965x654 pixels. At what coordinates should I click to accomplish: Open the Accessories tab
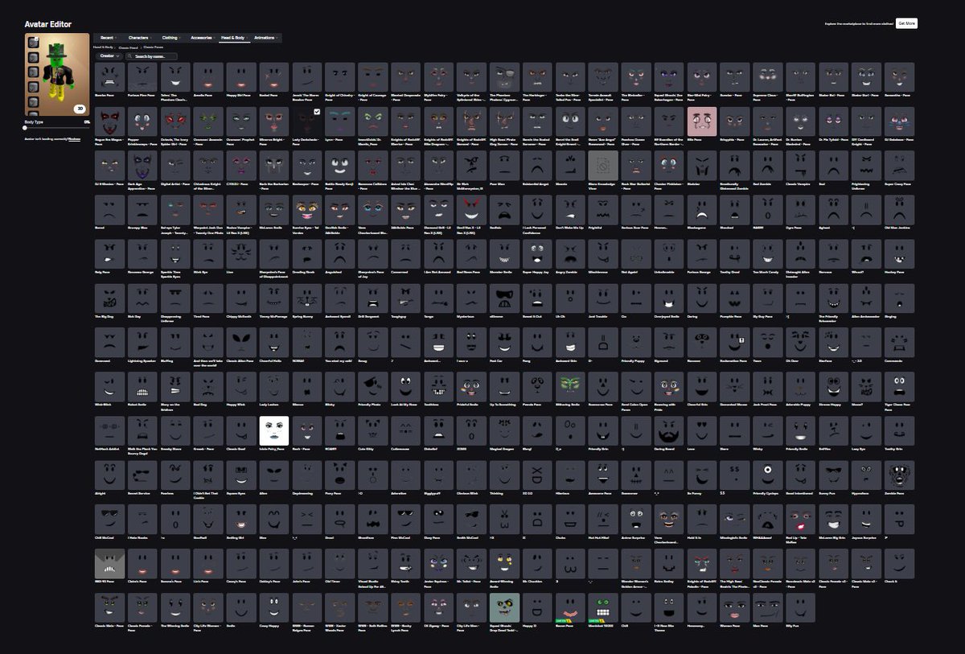pos(202,37)
